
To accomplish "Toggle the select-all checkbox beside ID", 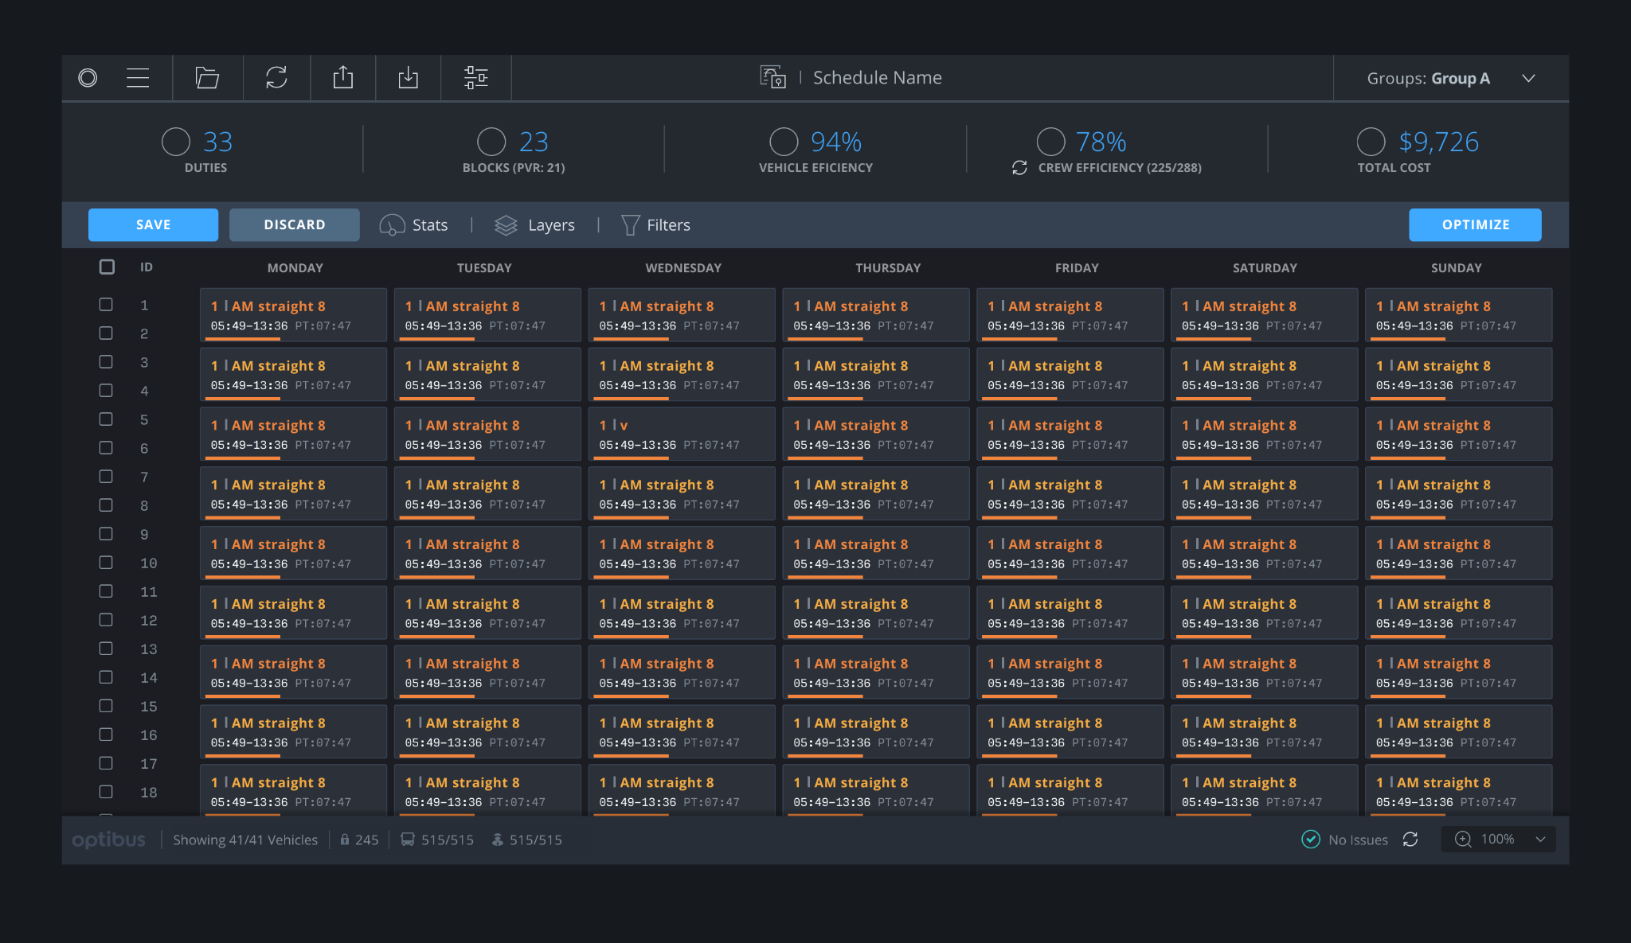I will tap(107, 267).
